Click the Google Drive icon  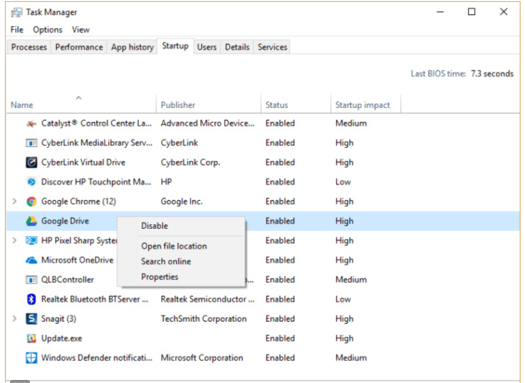tap(31, 221)
